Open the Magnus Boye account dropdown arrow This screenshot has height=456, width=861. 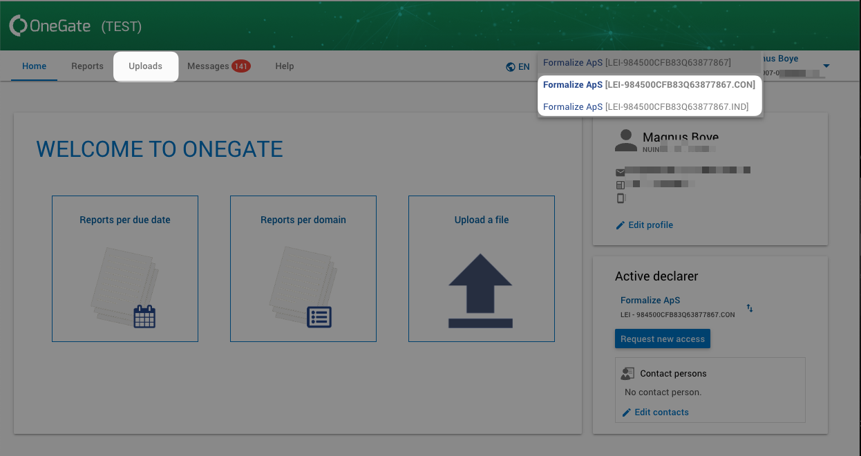coord(826,66)
